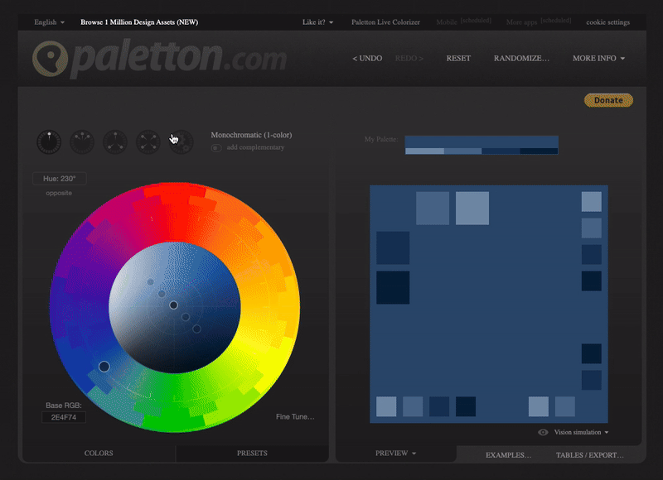
Task: Click the base color dot at shade circle center
Action: click(174, 305)
